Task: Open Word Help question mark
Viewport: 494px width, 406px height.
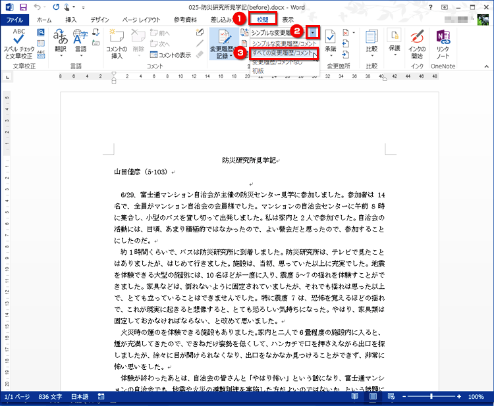Action: pos(430,7)
